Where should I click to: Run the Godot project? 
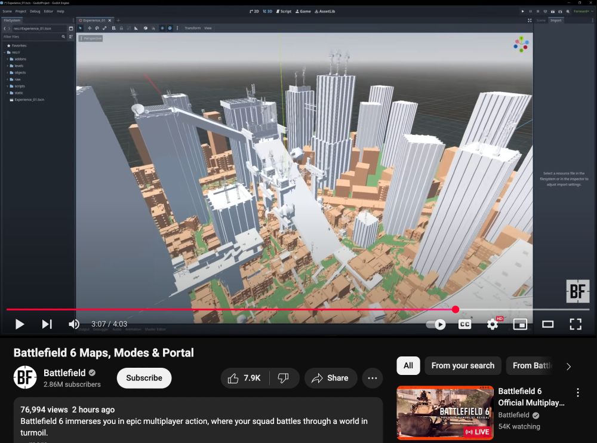(x=522, y=11)
